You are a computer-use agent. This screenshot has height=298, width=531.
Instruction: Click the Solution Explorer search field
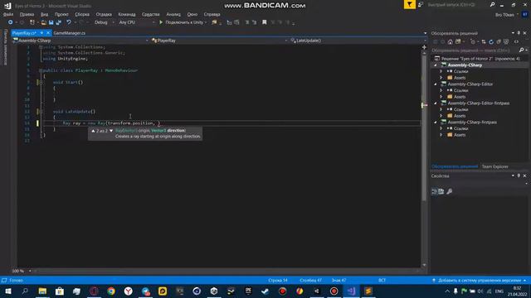pyautogui.click(x=475, y=50)
